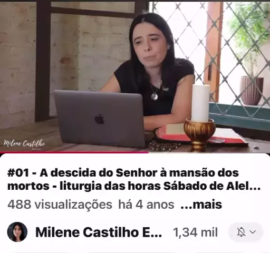Click the unplayed portion of progress bar

click(209, 152)
